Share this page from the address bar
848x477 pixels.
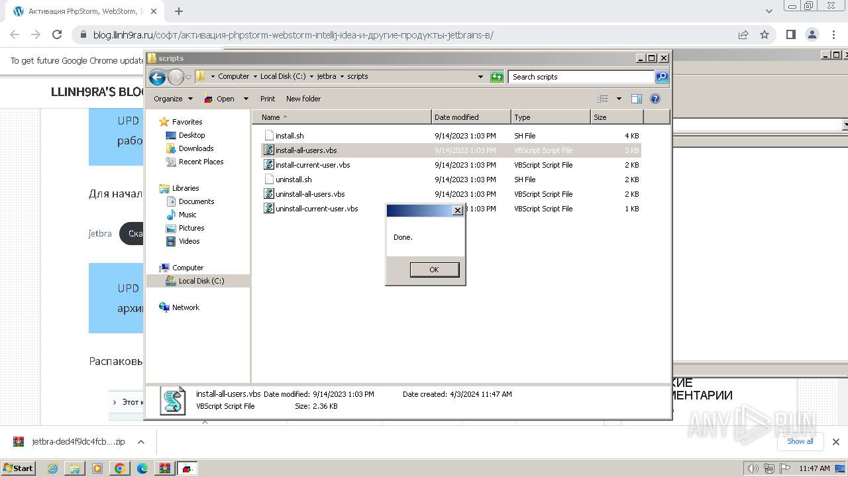click(x=743, y=35)
